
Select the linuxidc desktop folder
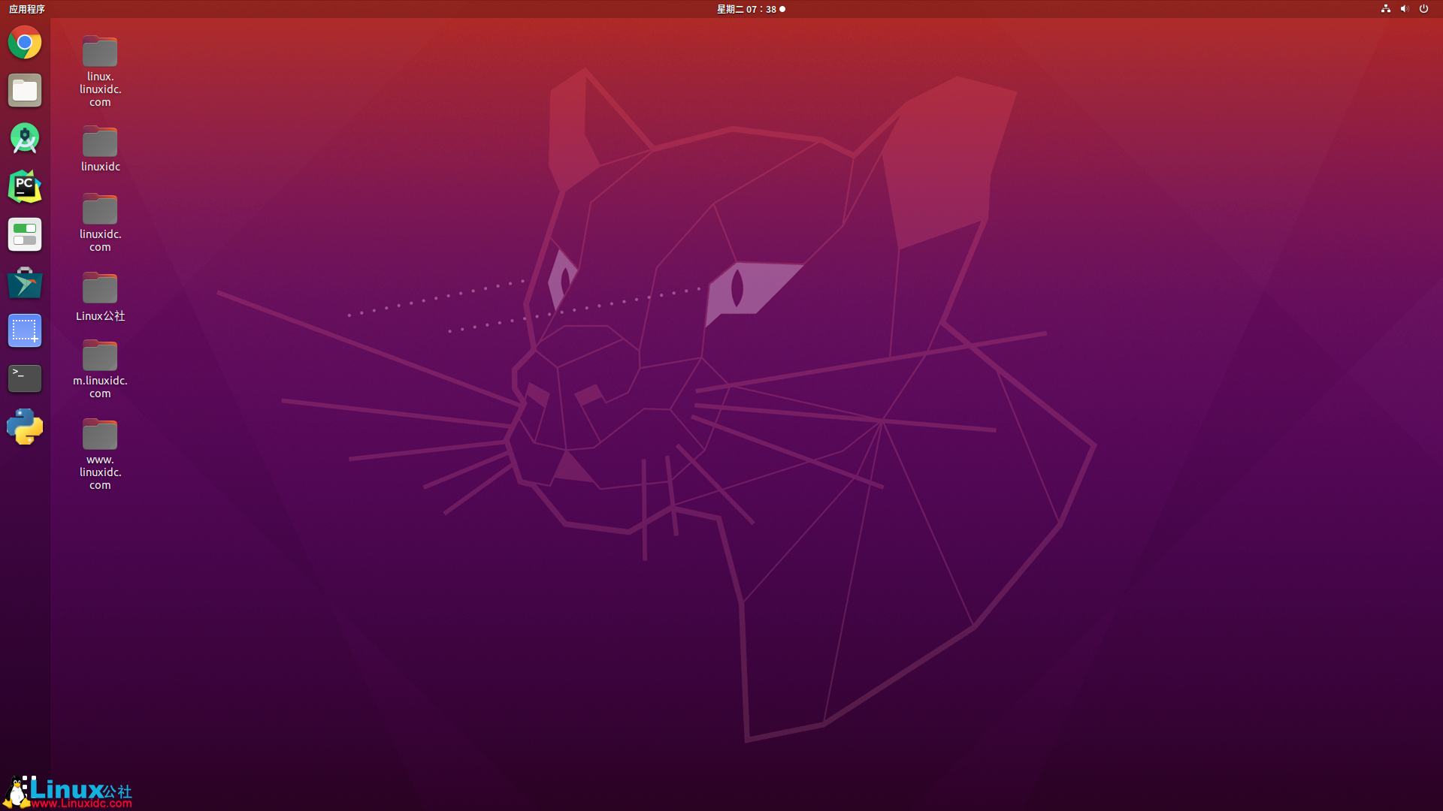coord(100,149)
